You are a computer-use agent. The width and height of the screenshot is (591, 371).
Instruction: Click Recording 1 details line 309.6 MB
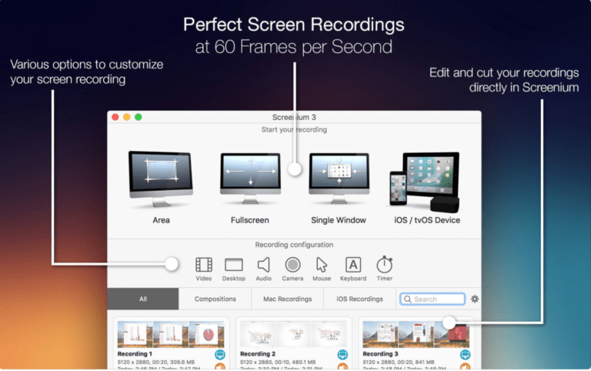155,362
